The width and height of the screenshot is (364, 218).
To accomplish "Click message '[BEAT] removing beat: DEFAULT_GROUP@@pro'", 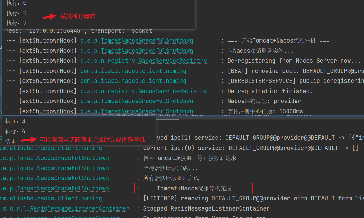I will point(296,71).
